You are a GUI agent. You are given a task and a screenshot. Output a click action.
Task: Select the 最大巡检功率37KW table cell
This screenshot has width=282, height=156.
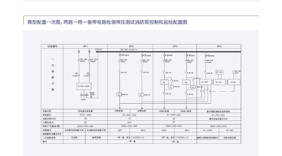218,118
